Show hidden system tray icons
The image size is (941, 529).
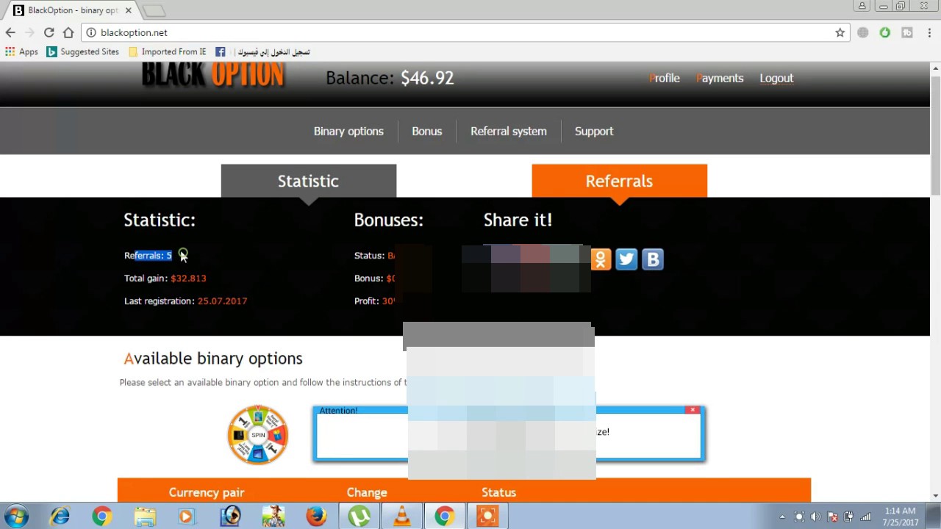782,517
